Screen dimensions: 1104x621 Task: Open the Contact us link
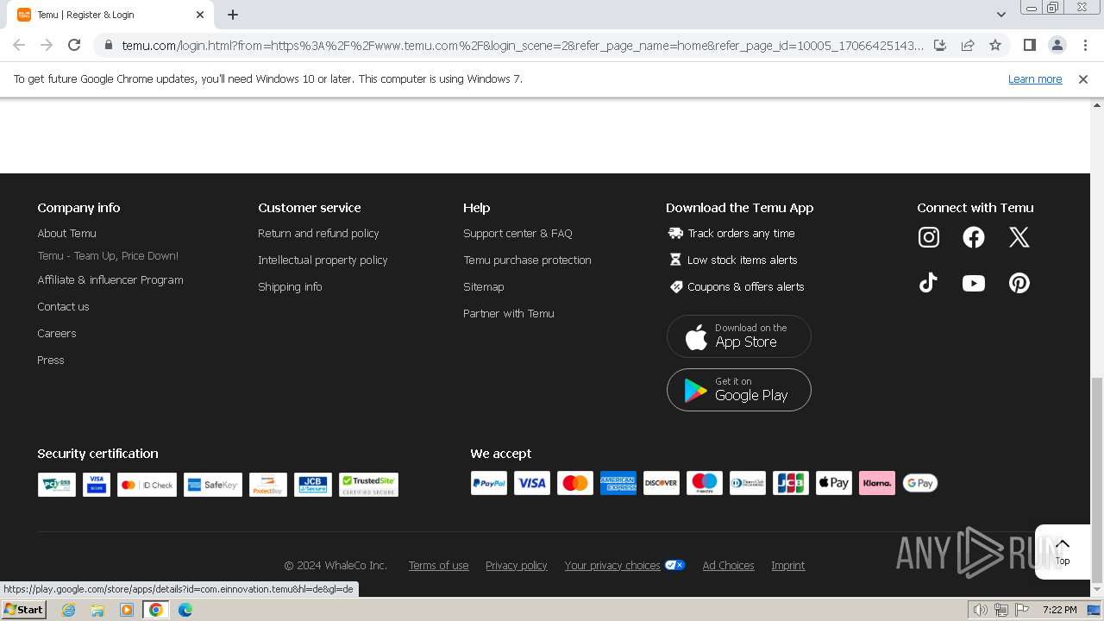[63, 307]
